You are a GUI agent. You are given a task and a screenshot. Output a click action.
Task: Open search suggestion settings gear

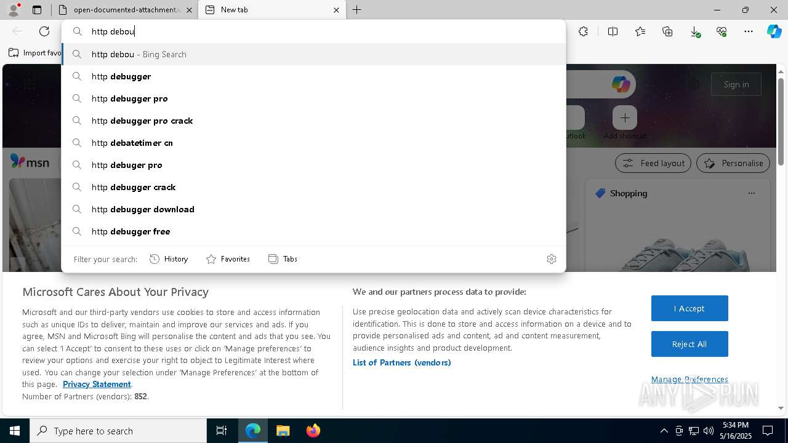tap(552, 259)
